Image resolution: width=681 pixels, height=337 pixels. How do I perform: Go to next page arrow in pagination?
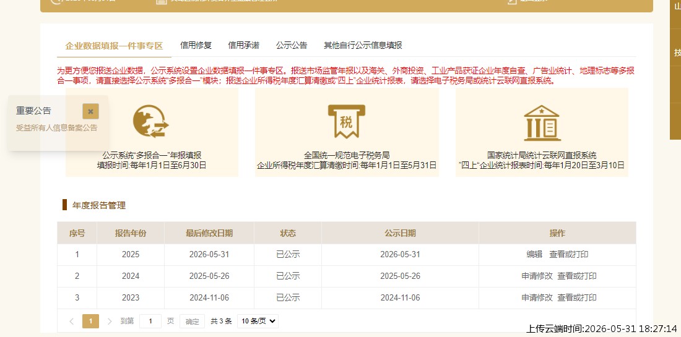pos(110,322)
